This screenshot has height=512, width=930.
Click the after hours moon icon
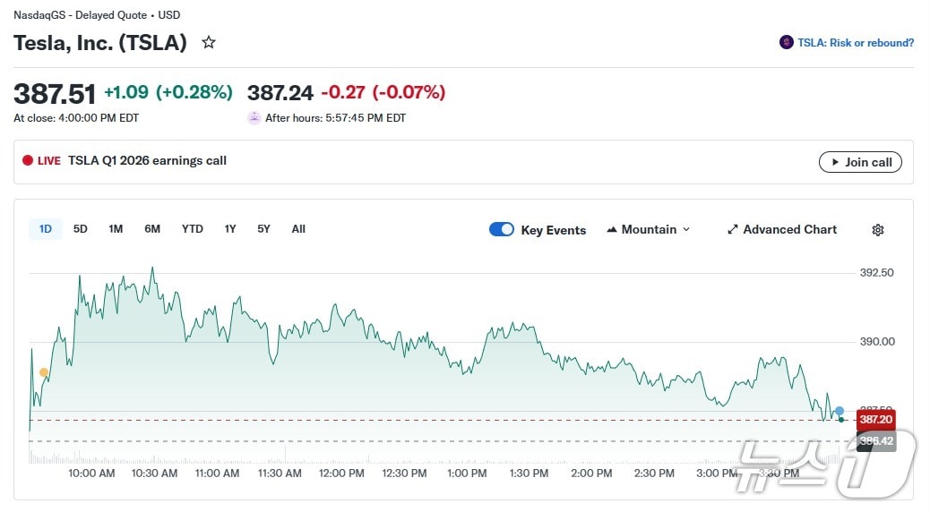coord(254,118)
